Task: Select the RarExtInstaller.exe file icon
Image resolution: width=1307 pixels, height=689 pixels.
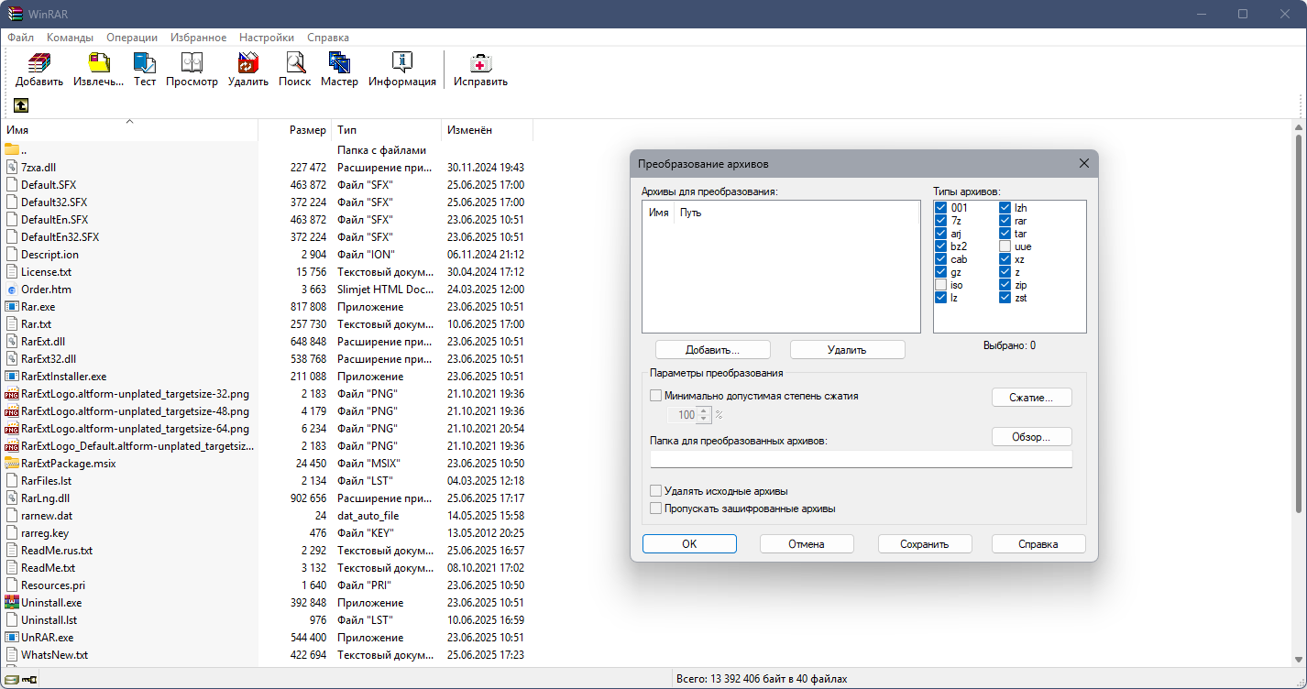Action: (12, 376)
